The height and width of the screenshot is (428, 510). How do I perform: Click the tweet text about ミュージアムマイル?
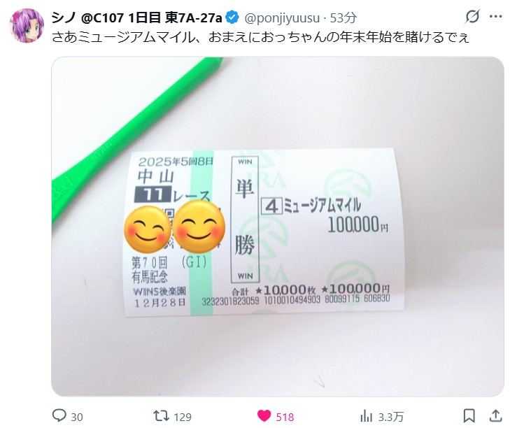(x=260, y=37)
